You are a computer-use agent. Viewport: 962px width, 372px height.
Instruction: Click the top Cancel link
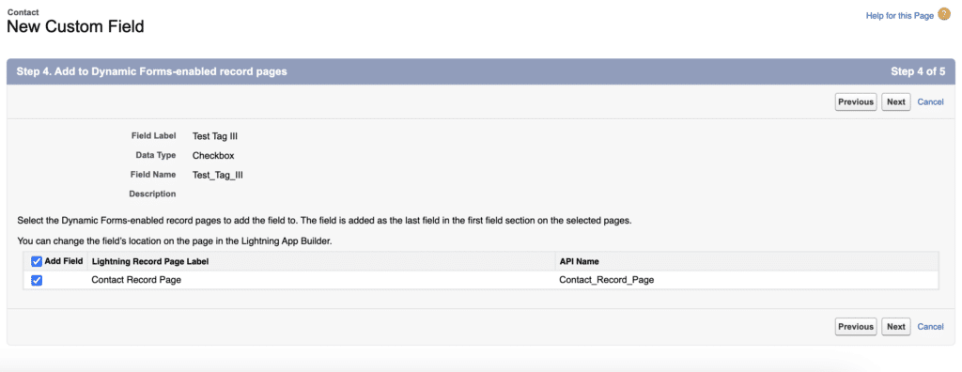click(x=930, y=101)
